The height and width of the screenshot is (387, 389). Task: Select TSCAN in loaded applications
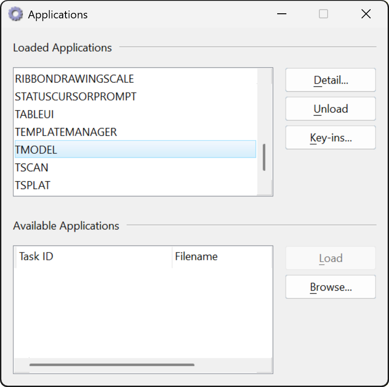[135, 168]
